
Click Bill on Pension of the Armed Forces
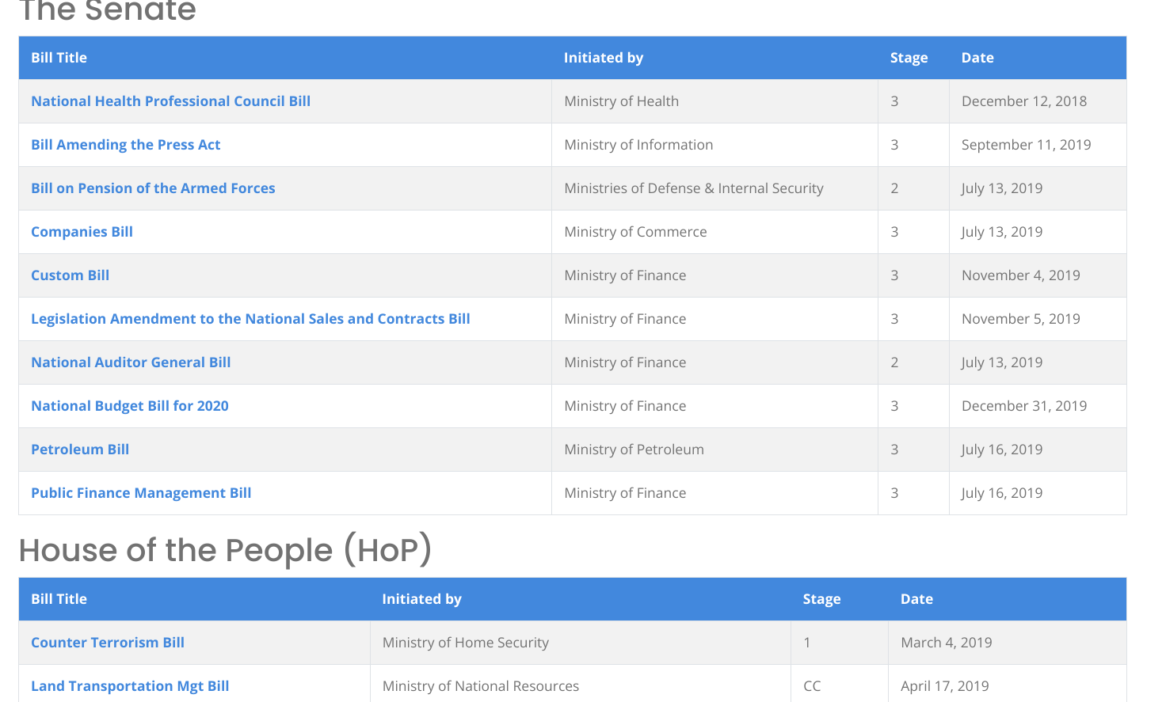(x=153, y=188)
